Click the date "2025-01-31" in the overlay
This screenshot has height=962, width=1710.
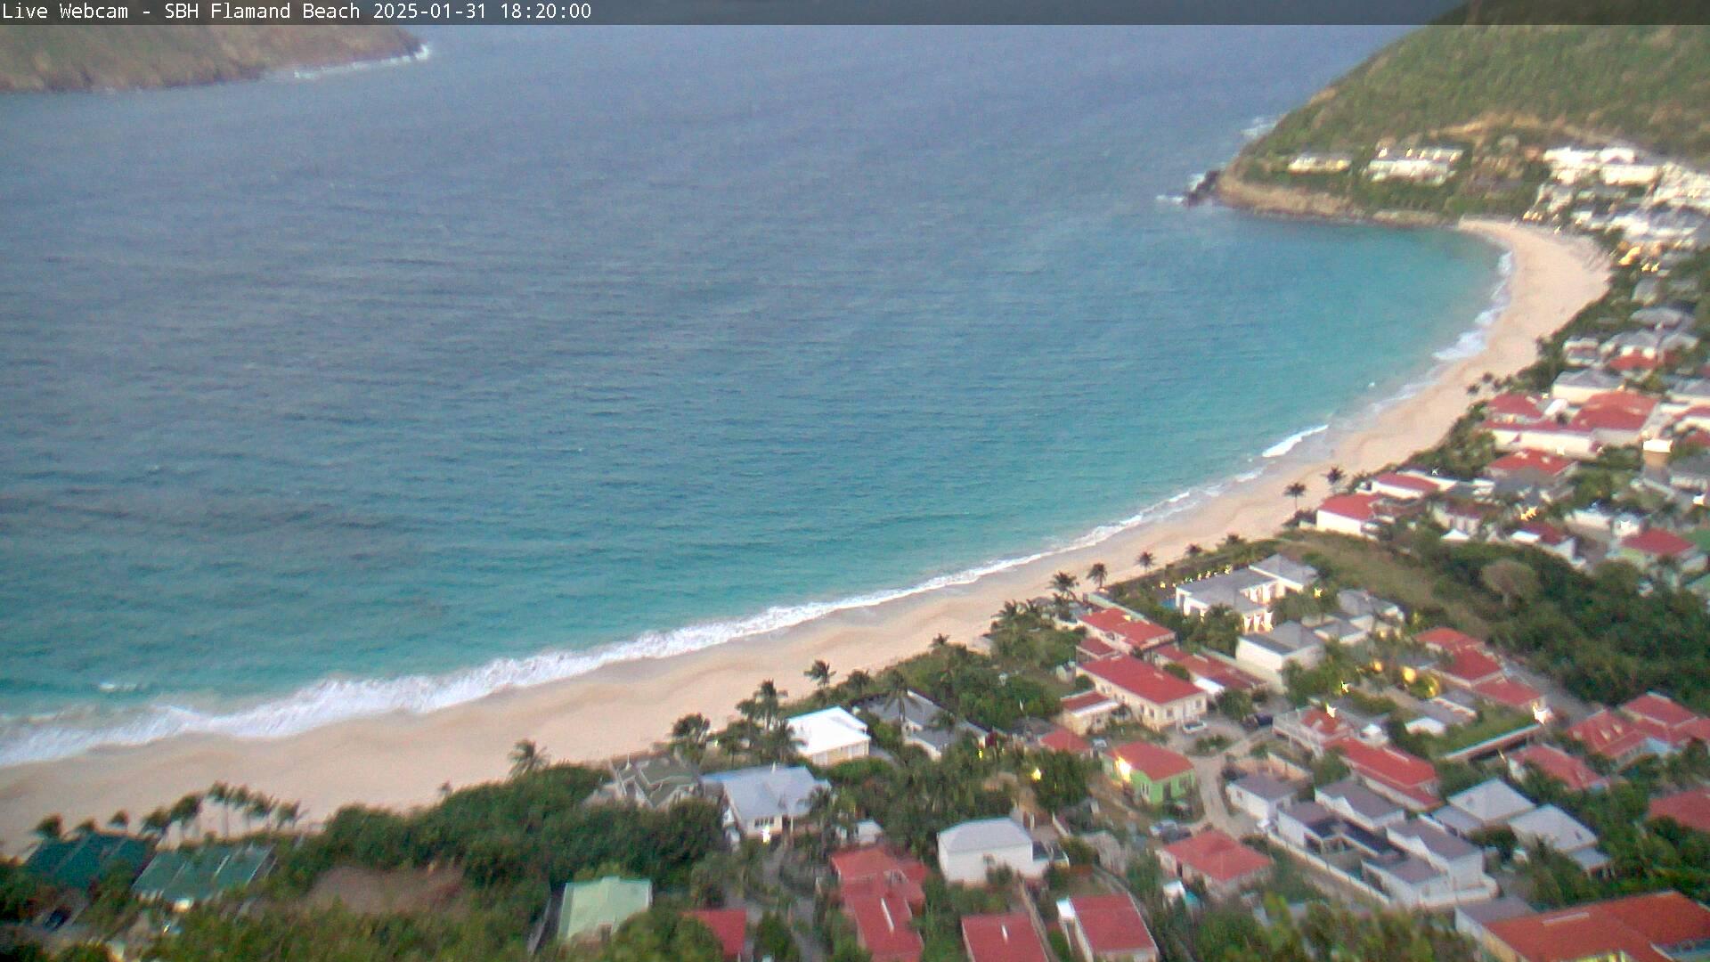click(431, 12)
